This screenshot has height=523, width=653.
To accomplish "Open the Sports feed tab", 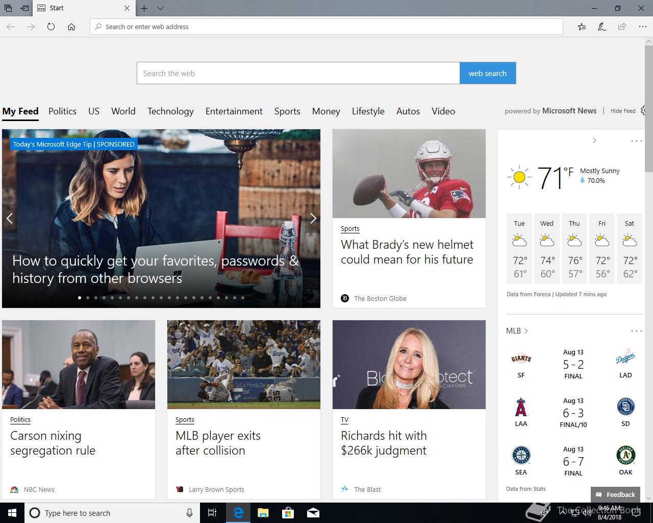I will [287, 111].
